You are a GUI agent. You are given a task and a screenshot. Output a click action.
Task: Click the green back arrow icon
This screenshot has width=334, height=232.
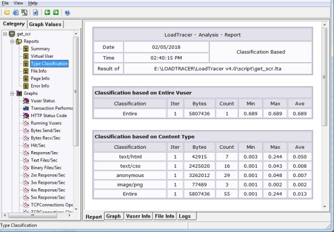(47, 12)
